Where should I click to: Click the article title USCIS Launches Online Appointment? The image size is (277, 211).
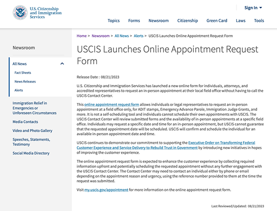168,55
